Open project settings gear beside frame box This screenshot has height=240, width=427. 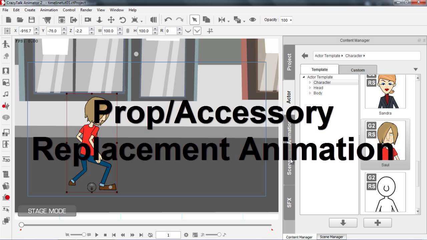tap(186, 235)
